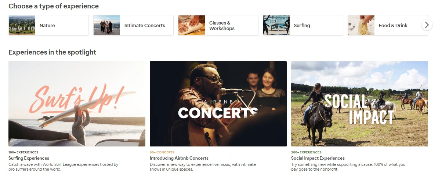Open the Social Impact spotlight image
Screen dimensions: 442x186
click(359, 104)
